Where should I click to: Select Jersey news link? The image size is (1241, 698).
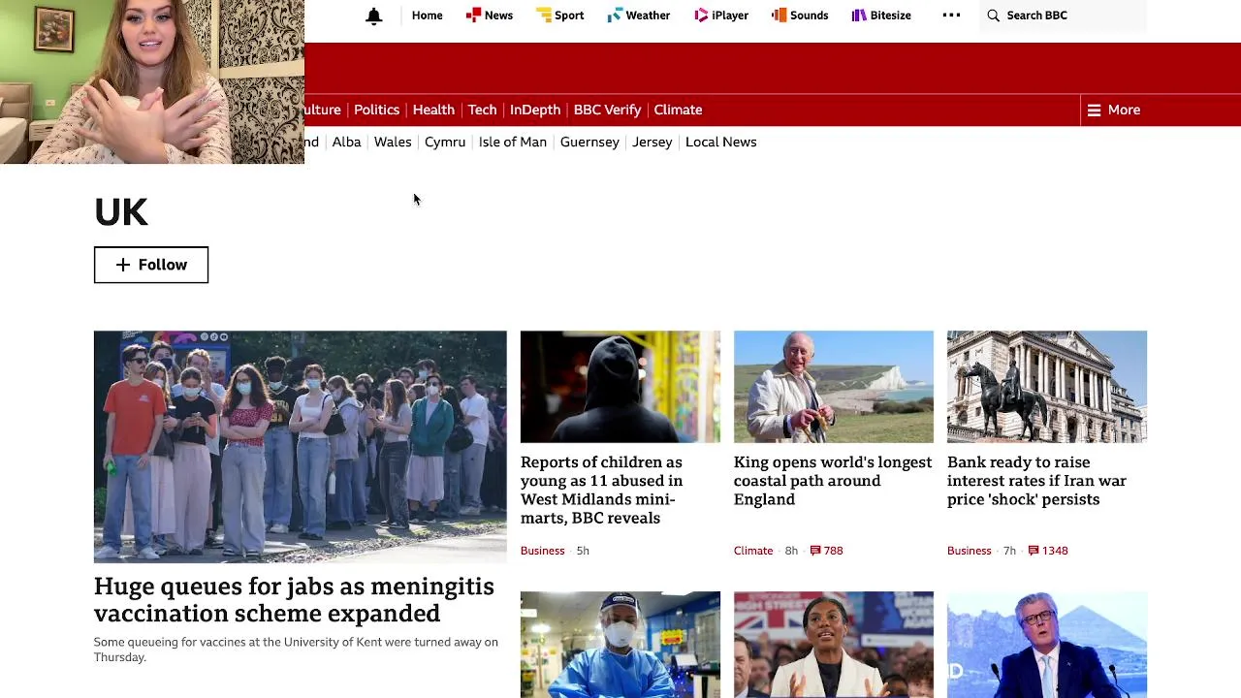click(652, 143)
